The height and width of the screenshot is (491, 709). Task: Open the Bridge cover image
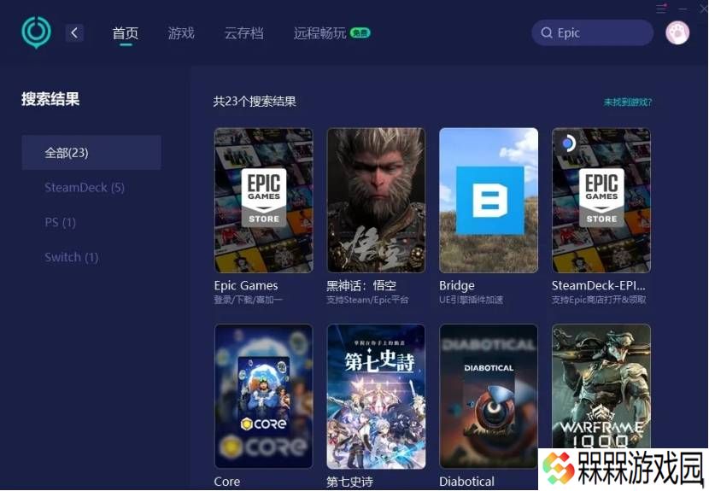coord(489,201)
